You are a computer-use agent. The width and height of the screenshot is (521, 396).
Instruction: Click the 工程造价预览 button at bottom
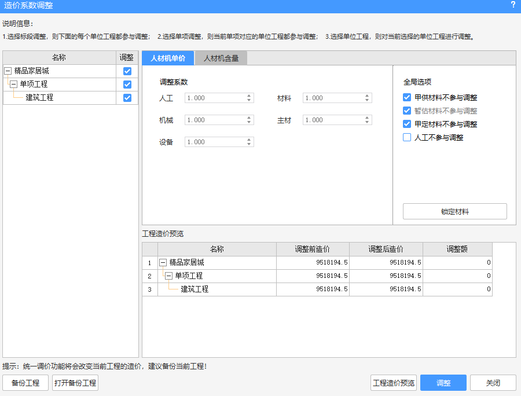point(394,383)
